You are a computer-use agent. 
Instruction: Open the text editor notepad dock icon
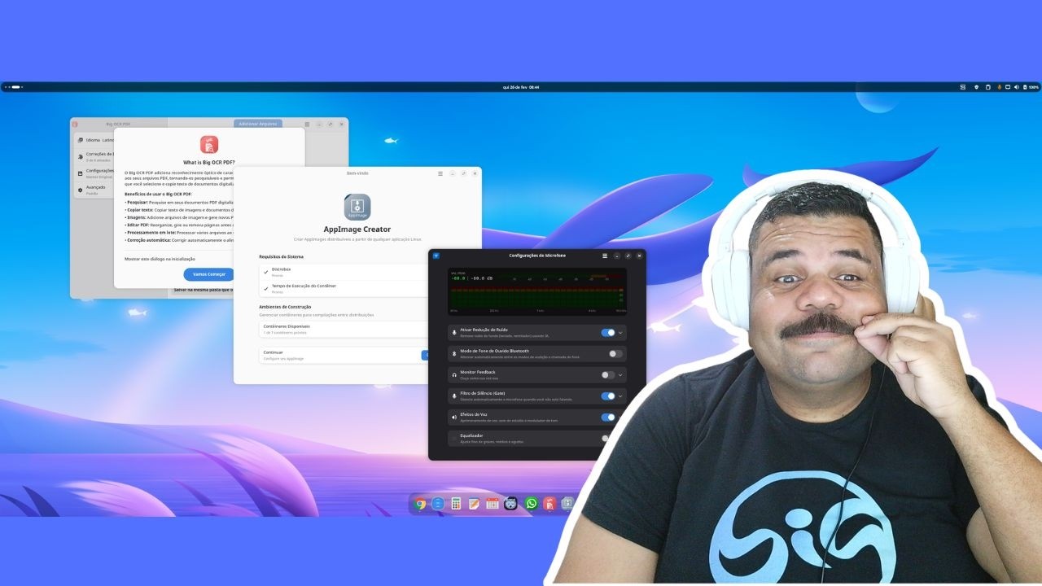[474, 504]
